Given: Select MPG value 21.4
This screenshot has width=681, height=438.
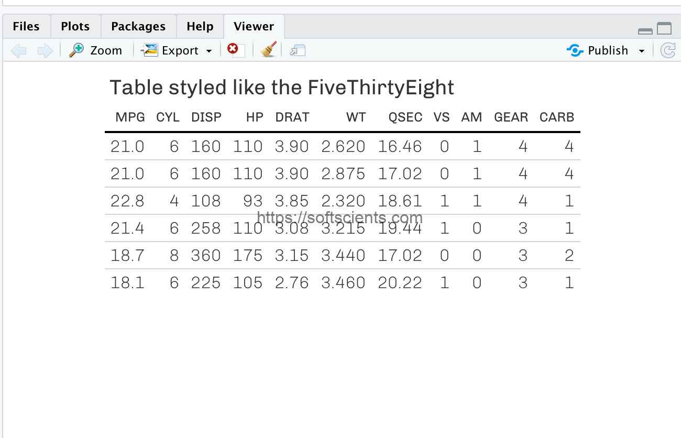Looking at the screenshot, I should [127, 228].
